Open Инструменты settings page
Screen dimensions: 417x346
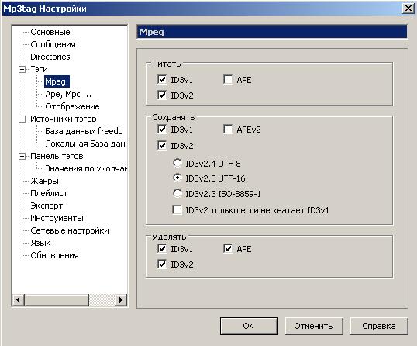(x=57, y=218)
